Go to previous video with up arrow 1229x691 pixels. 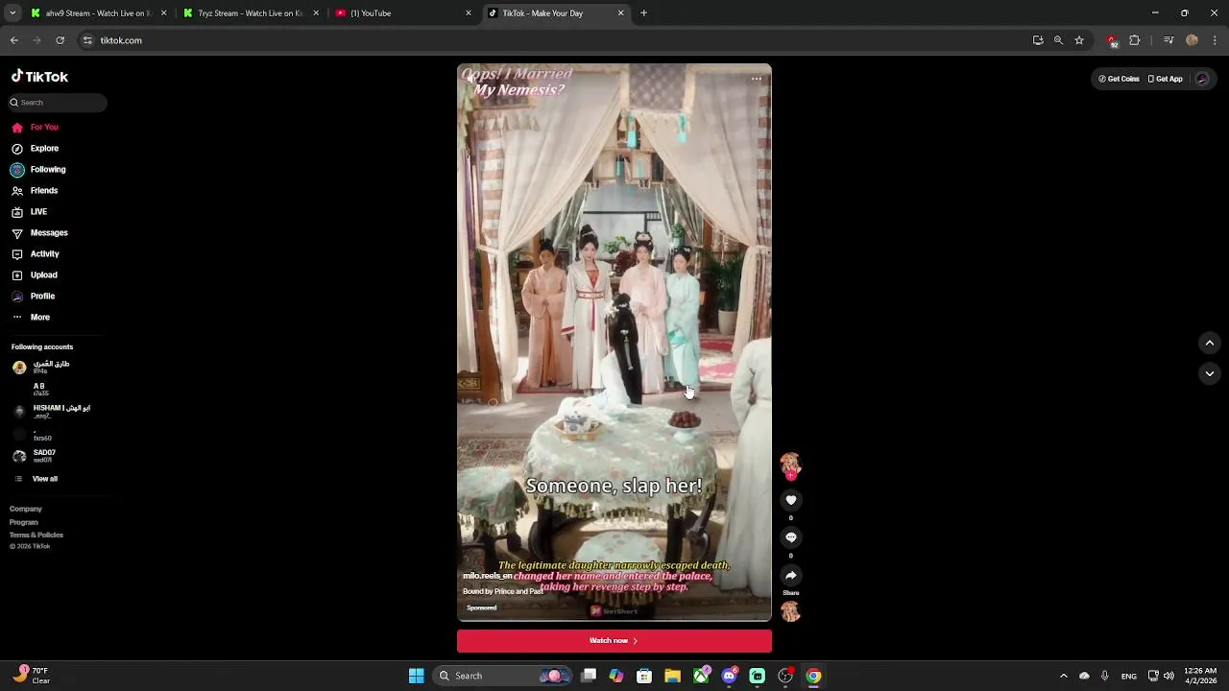pyautogui.click(x=1210, y=343)
